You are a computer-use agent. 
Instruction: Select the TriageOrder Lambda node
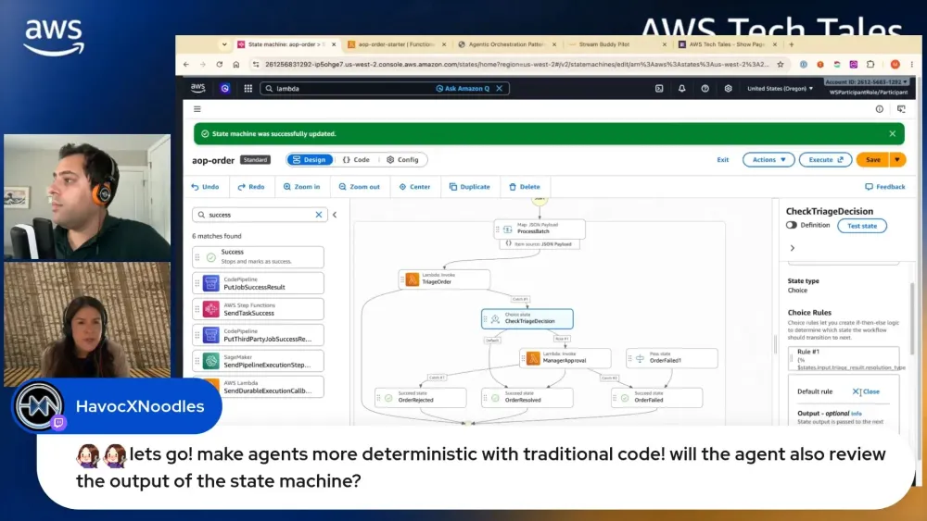(x=444, y=279)
